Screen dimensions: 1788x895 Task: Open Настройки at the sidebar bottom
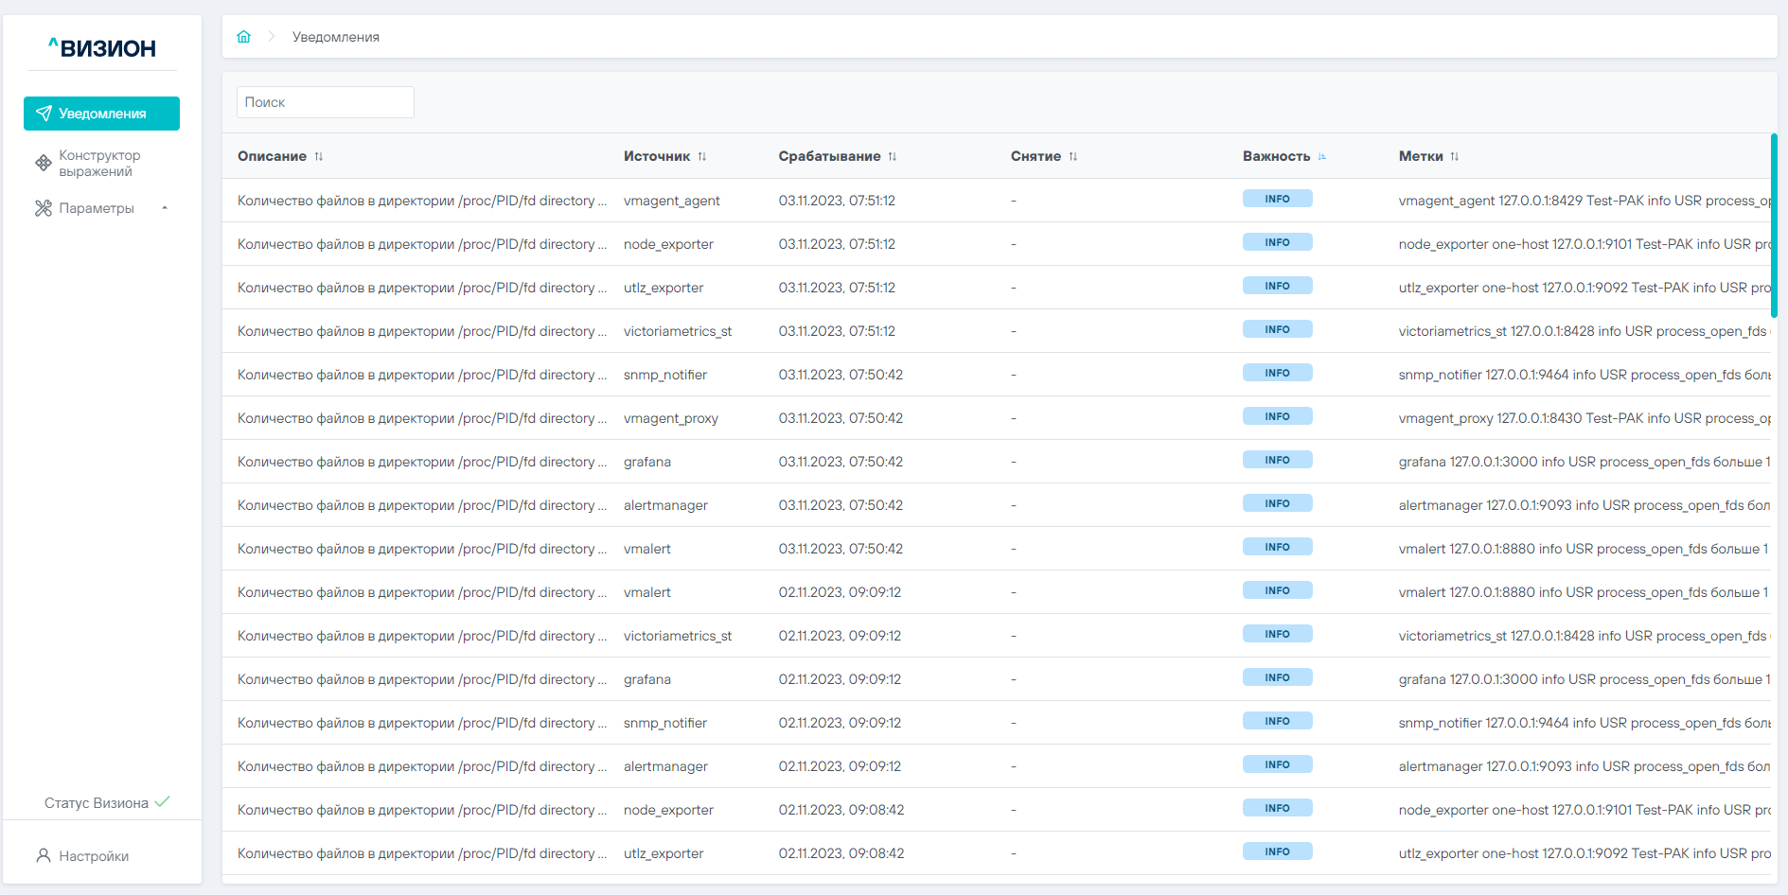point(93,856)
